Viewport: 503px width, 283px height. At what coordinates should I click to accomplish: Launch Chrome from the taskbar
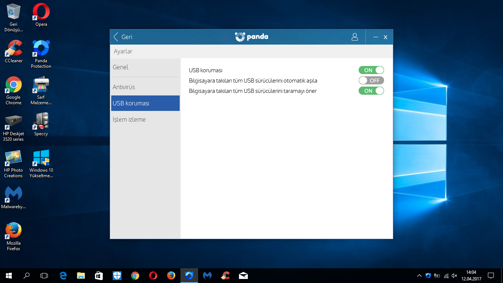135,276
